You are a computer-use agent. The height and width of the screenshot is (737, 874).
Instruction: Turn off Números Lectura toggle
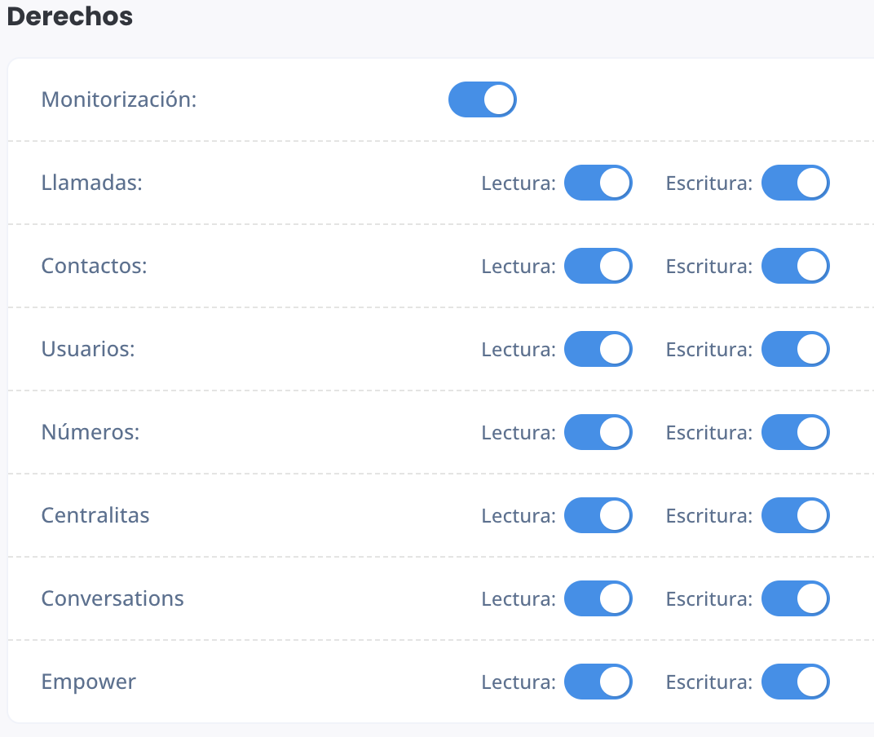click(x=598, y=432)
